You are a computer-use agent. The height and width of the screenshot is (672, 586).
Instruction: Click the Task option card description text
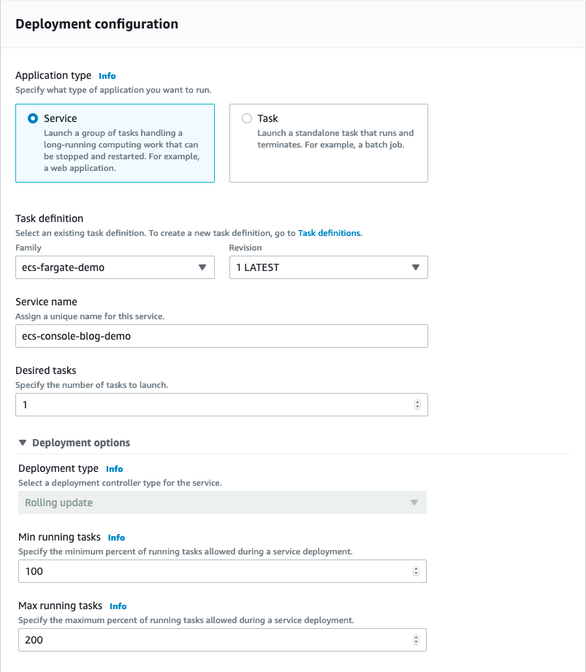(x=335, y=139)
